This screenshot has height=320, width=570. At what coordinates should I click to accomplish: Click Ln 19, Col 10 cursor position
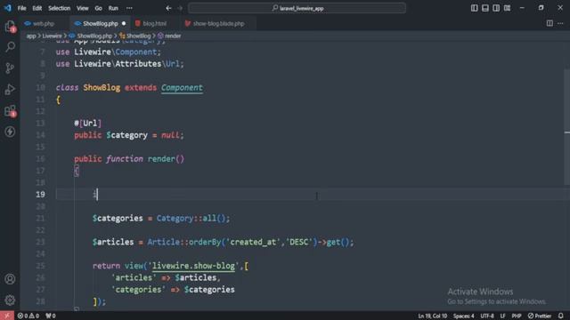[x=433, y=316]
